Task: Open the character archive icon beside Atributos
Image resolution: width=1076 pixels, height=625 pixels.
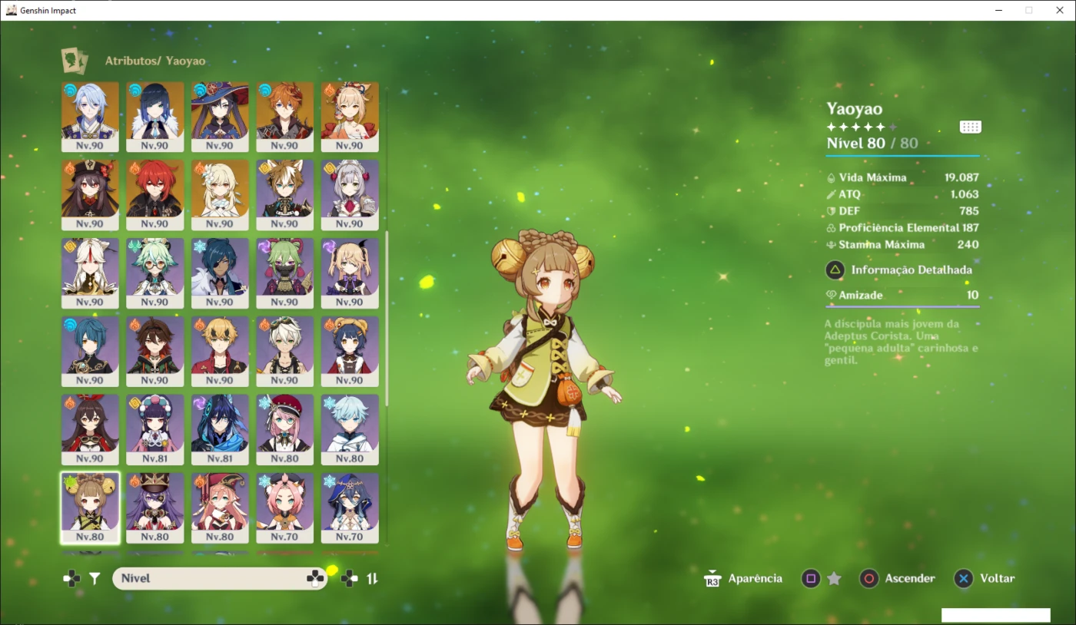Action: [x=75, y=60]
